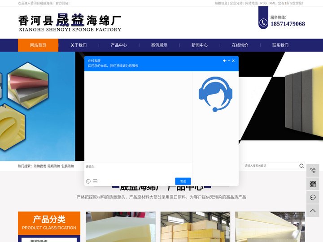
Task: Click the 18571479068 hotline number
Action: [x=288, y=24]
